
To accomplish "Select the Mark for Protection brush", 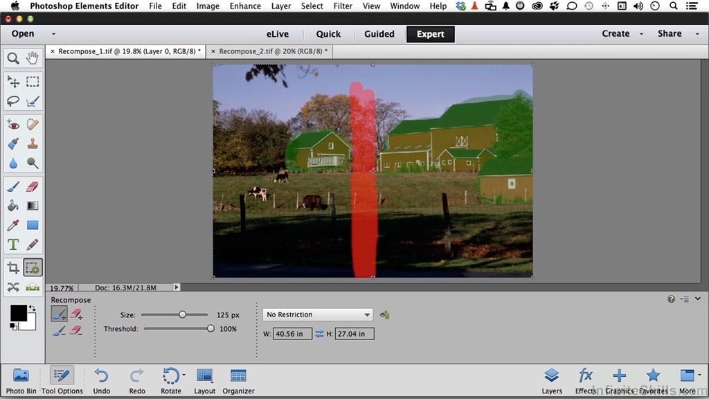I will pyautogui.click(x=59, y=313).
